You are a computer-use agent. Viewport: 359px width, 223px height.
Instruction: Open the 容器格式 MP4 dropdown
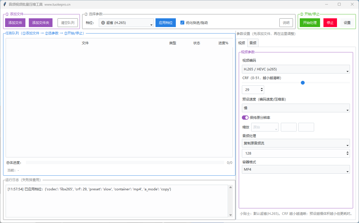tap(295, 170)
